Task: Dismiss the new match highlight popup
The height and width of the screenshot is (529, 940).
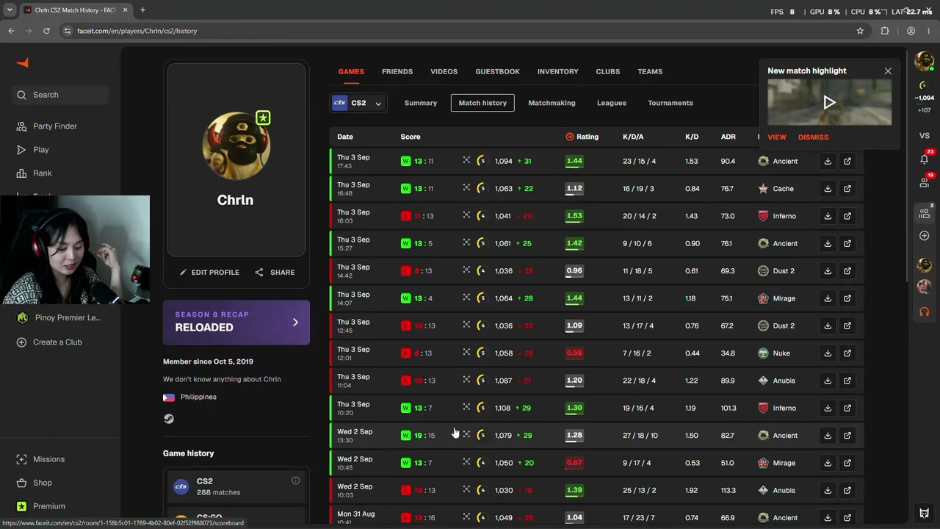Action: 813,137
